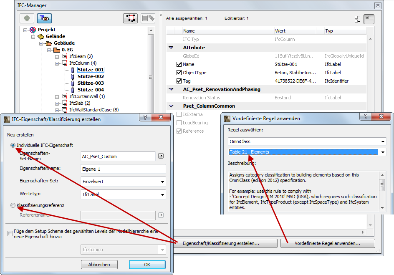Click the column icon beside Stütze-002
The height and width of the screenshot is (275, 394).
[x=73, y=77]
